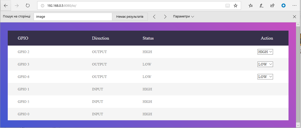
Task: Go back to the previous page
Action: [x=6, y=5]
